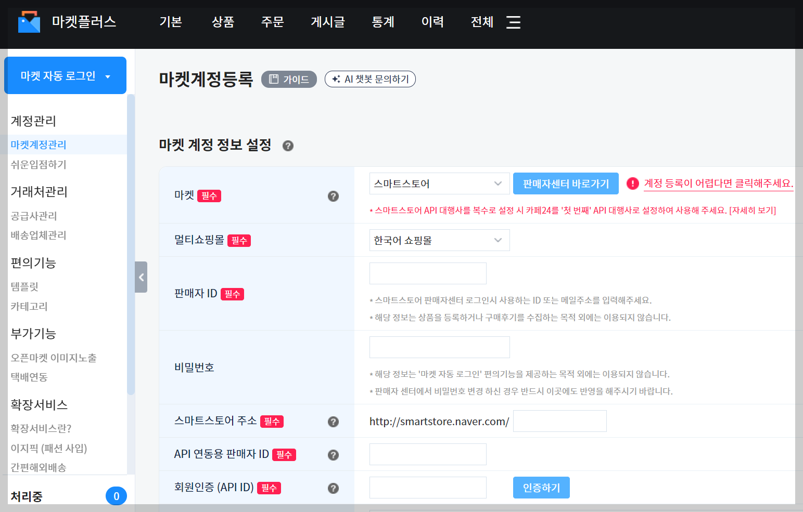Click the 마켓플러스 brand text
The width and height of the screenshot is (803, 512).
pyautogui.click(x=84, y=22)
